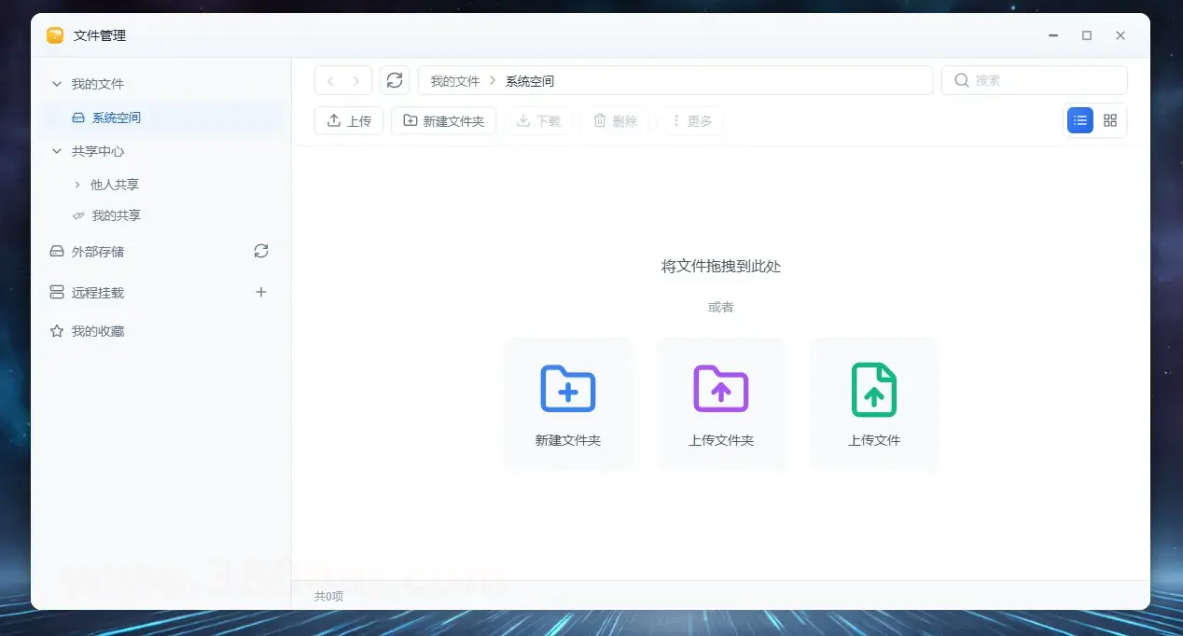Navigate forward with the right arrow
Image resolution: width=1183 pixels, height=636 pixels.
[356, 81]
